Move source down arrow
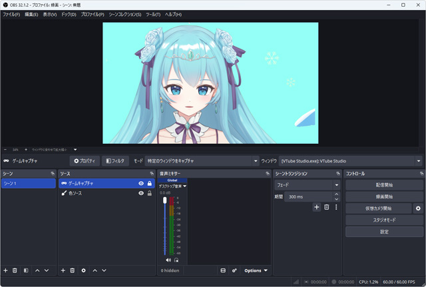Viewport: 426px width, 287px height. tap(104, 270)
